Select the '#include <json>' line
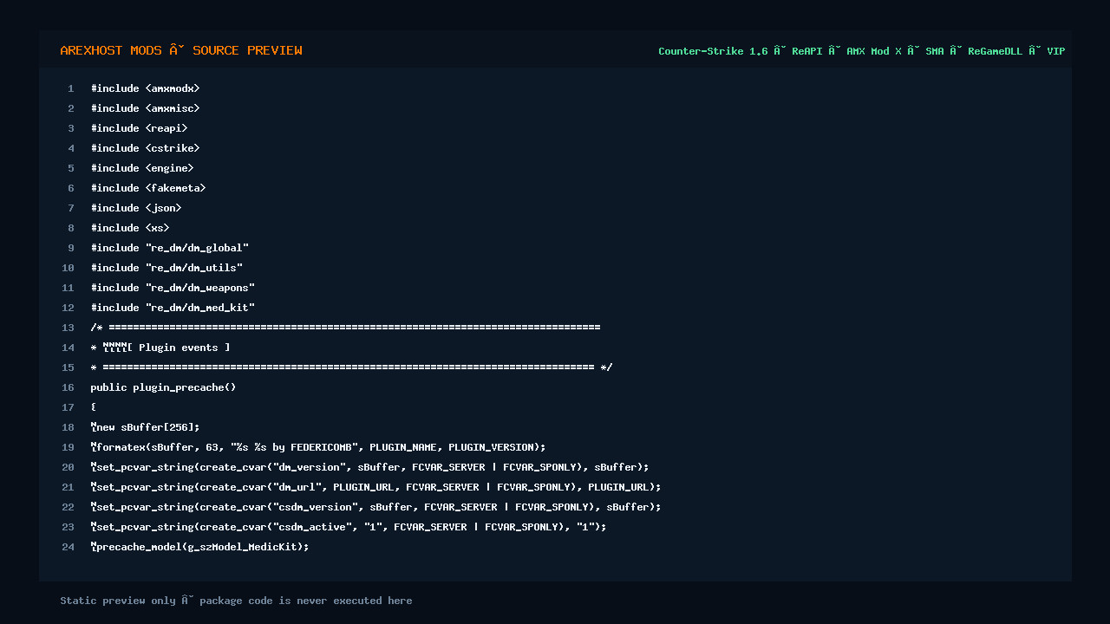1110x624 pixels. [x=136, y=208]
